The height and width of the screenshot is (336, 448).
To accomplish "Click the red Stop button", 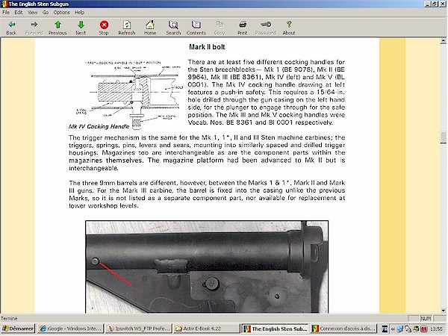I will [104, 28].
